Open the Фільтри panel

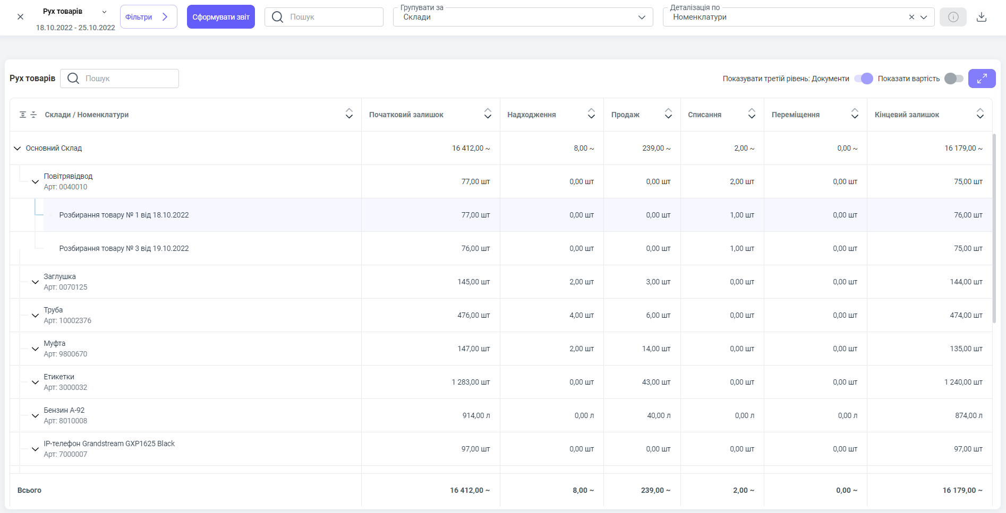tap(148, 17)
